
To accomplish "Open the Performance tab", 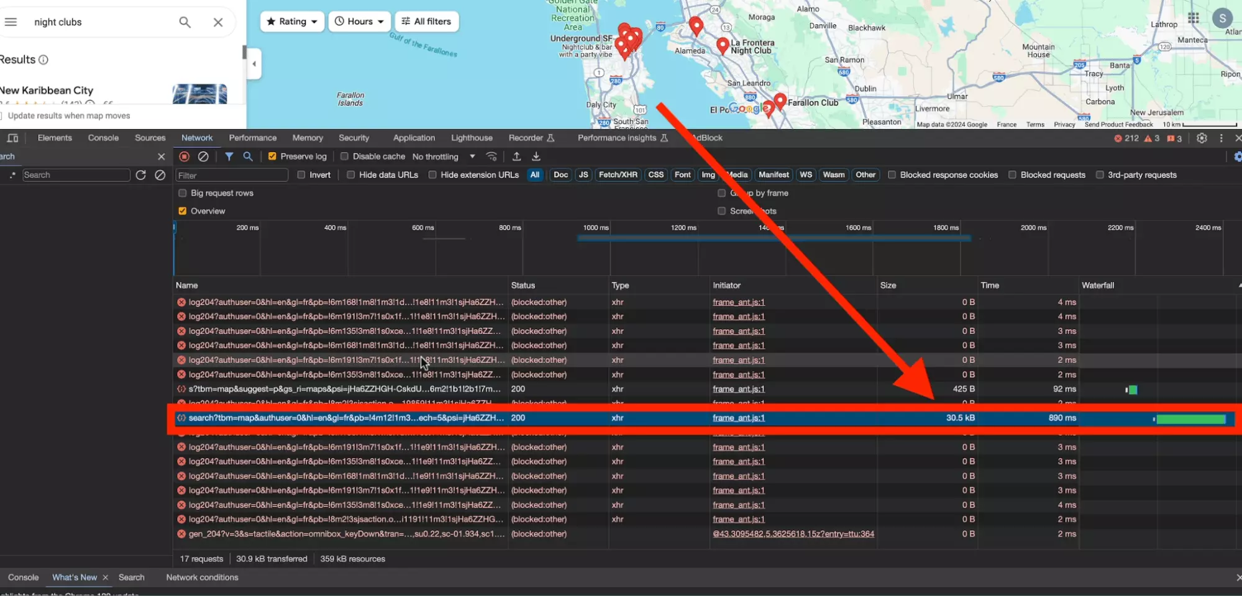I will click(x=252, y=138).
